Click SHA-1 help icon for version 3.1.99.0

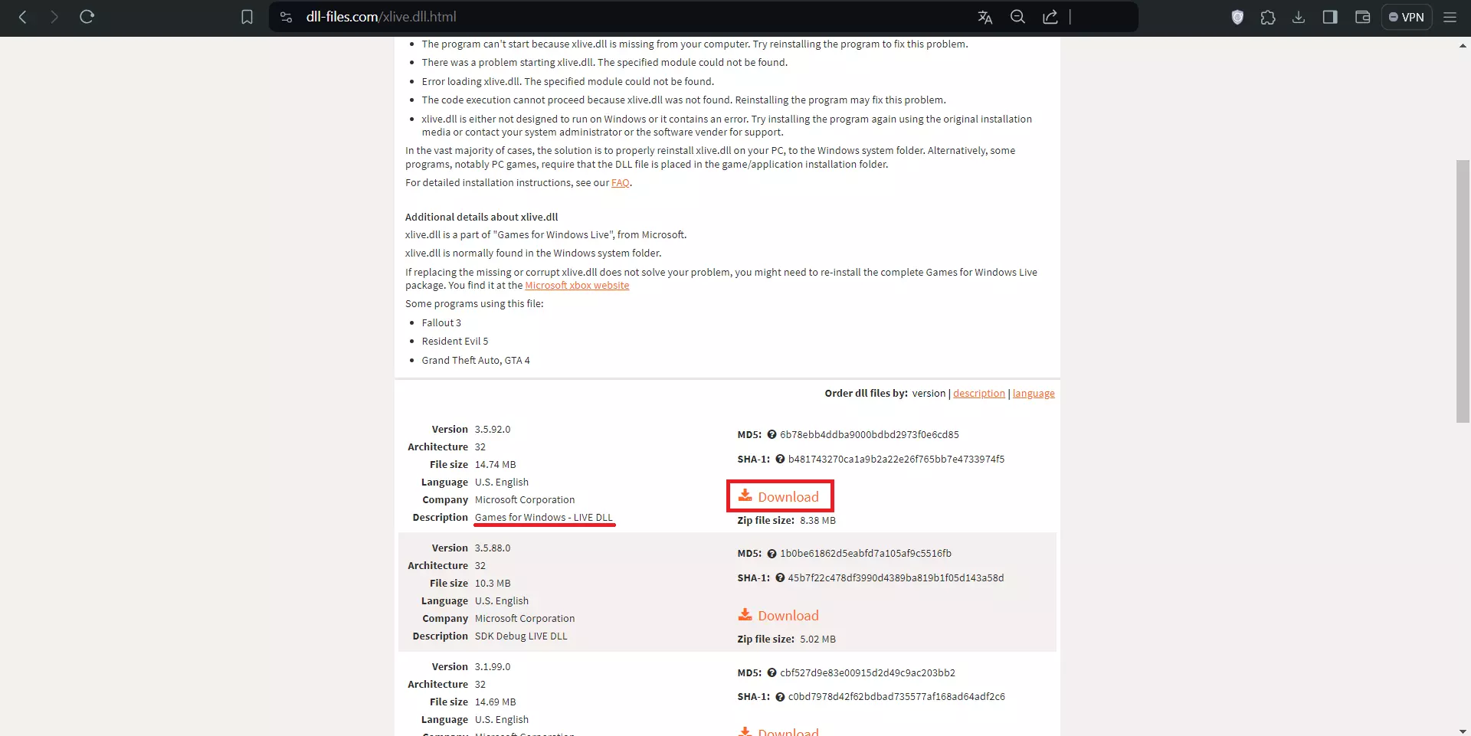[x=780, y=697]
